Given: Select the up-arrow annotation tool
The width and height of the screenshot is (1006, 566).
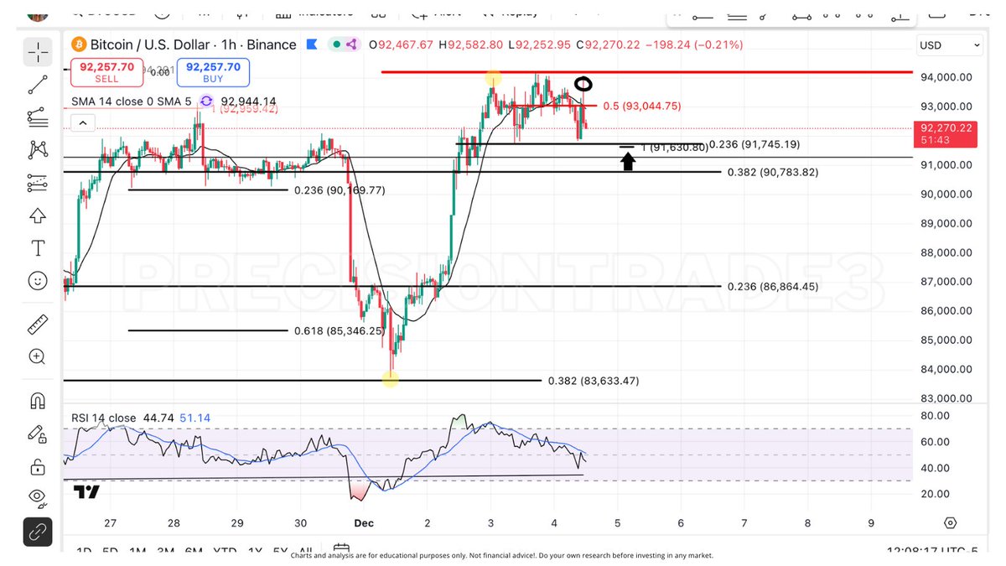Looking at the screenshot, I should 38,215.
